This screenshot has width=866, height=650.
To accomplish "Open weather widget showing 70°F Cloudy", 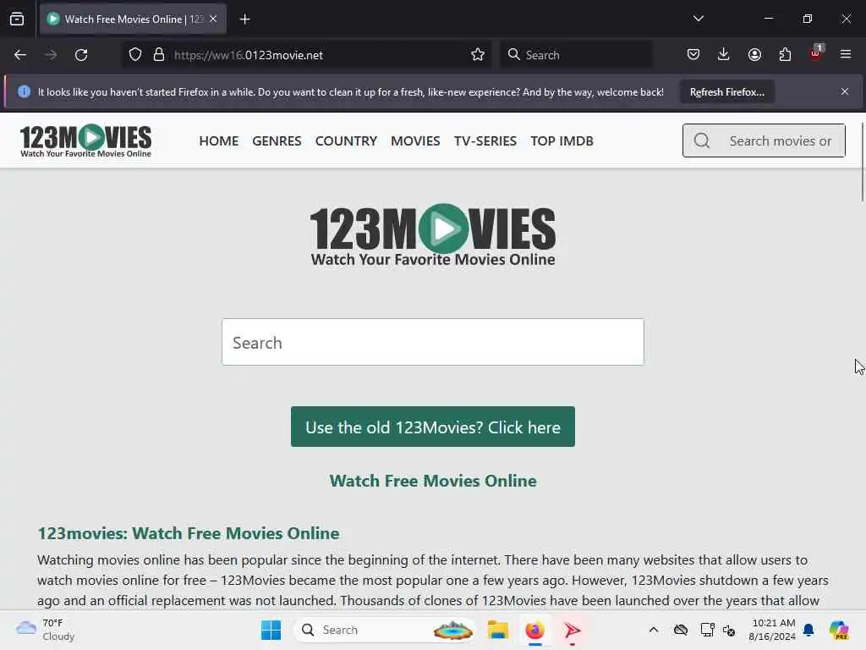I will click(x=45, y=630).
